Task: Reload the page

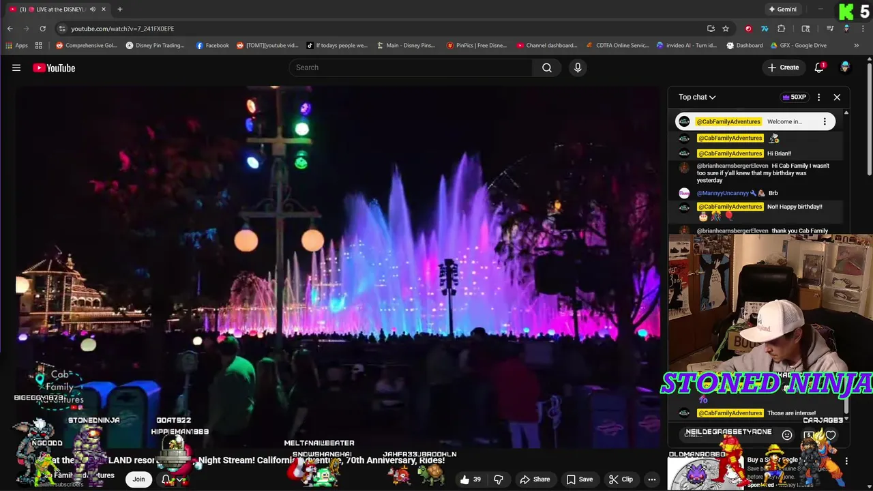Action: [42, 29]
